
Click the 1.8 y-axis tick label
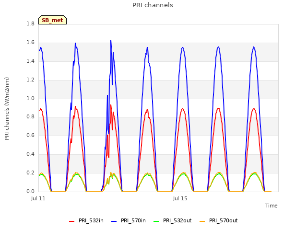pos(30,23)
